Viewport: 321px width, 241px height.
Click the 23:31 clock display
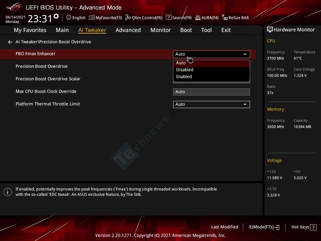pos(40,19)
